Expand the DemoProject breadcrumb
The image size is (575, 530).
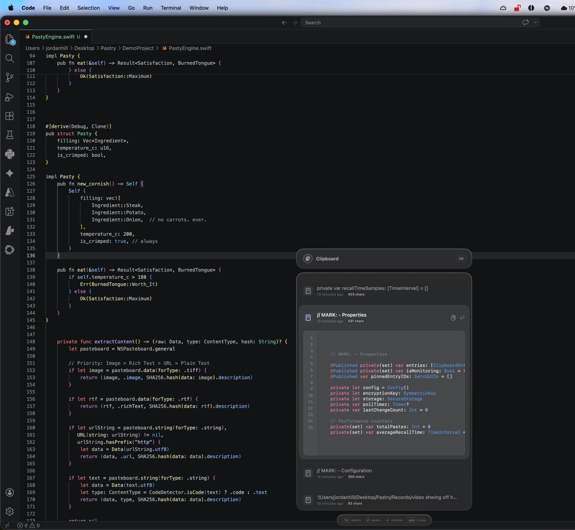pyautogui.click(x=138, y=48)
